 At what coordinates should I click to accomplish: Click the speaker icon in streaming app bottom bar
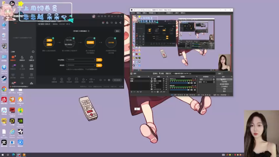point(91,80)
